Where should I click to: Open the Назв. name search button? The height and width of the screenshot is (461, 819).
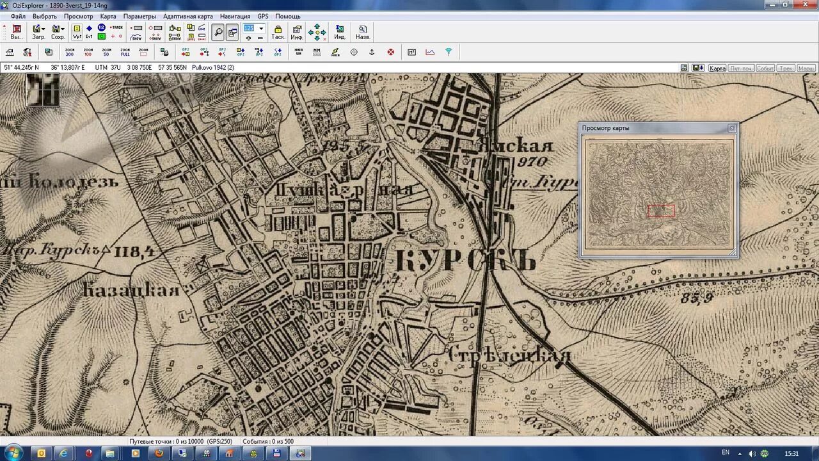pyautogui.click(x=363, y=32)
